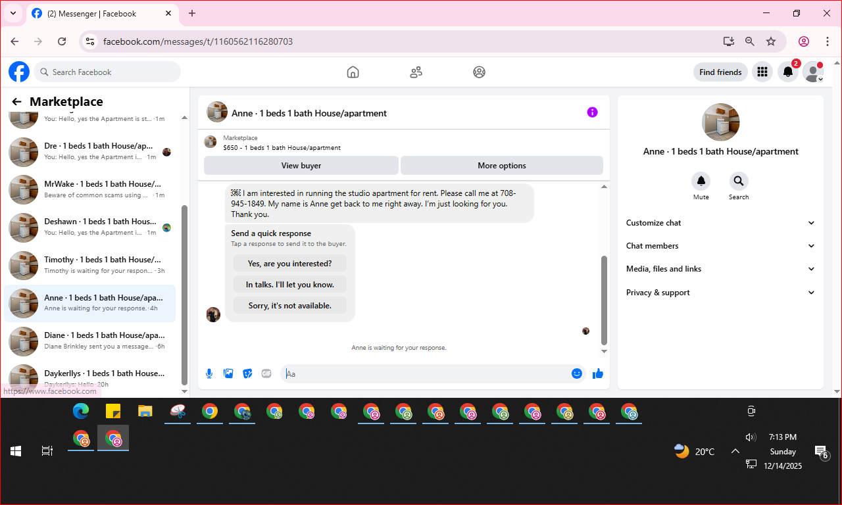Send quick response 'Sorry, it's not available.'

(290, 306)
